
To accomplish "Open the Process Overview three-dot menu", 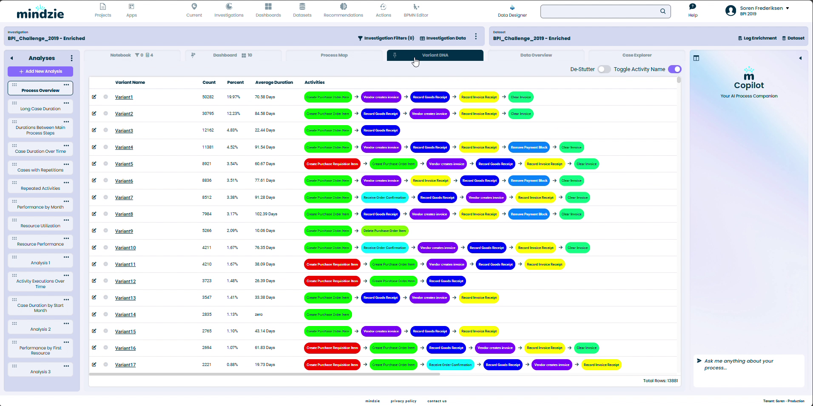I will [66, 85].
